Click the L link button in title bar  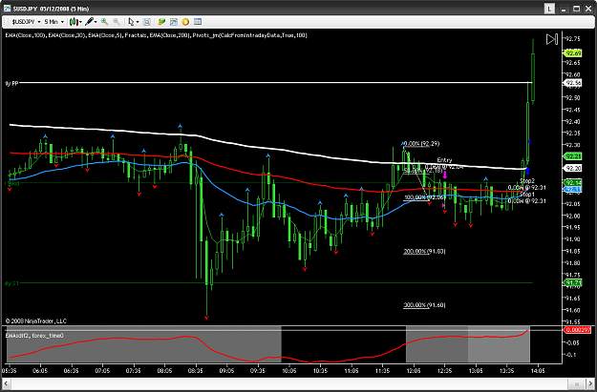click(549, 9)
